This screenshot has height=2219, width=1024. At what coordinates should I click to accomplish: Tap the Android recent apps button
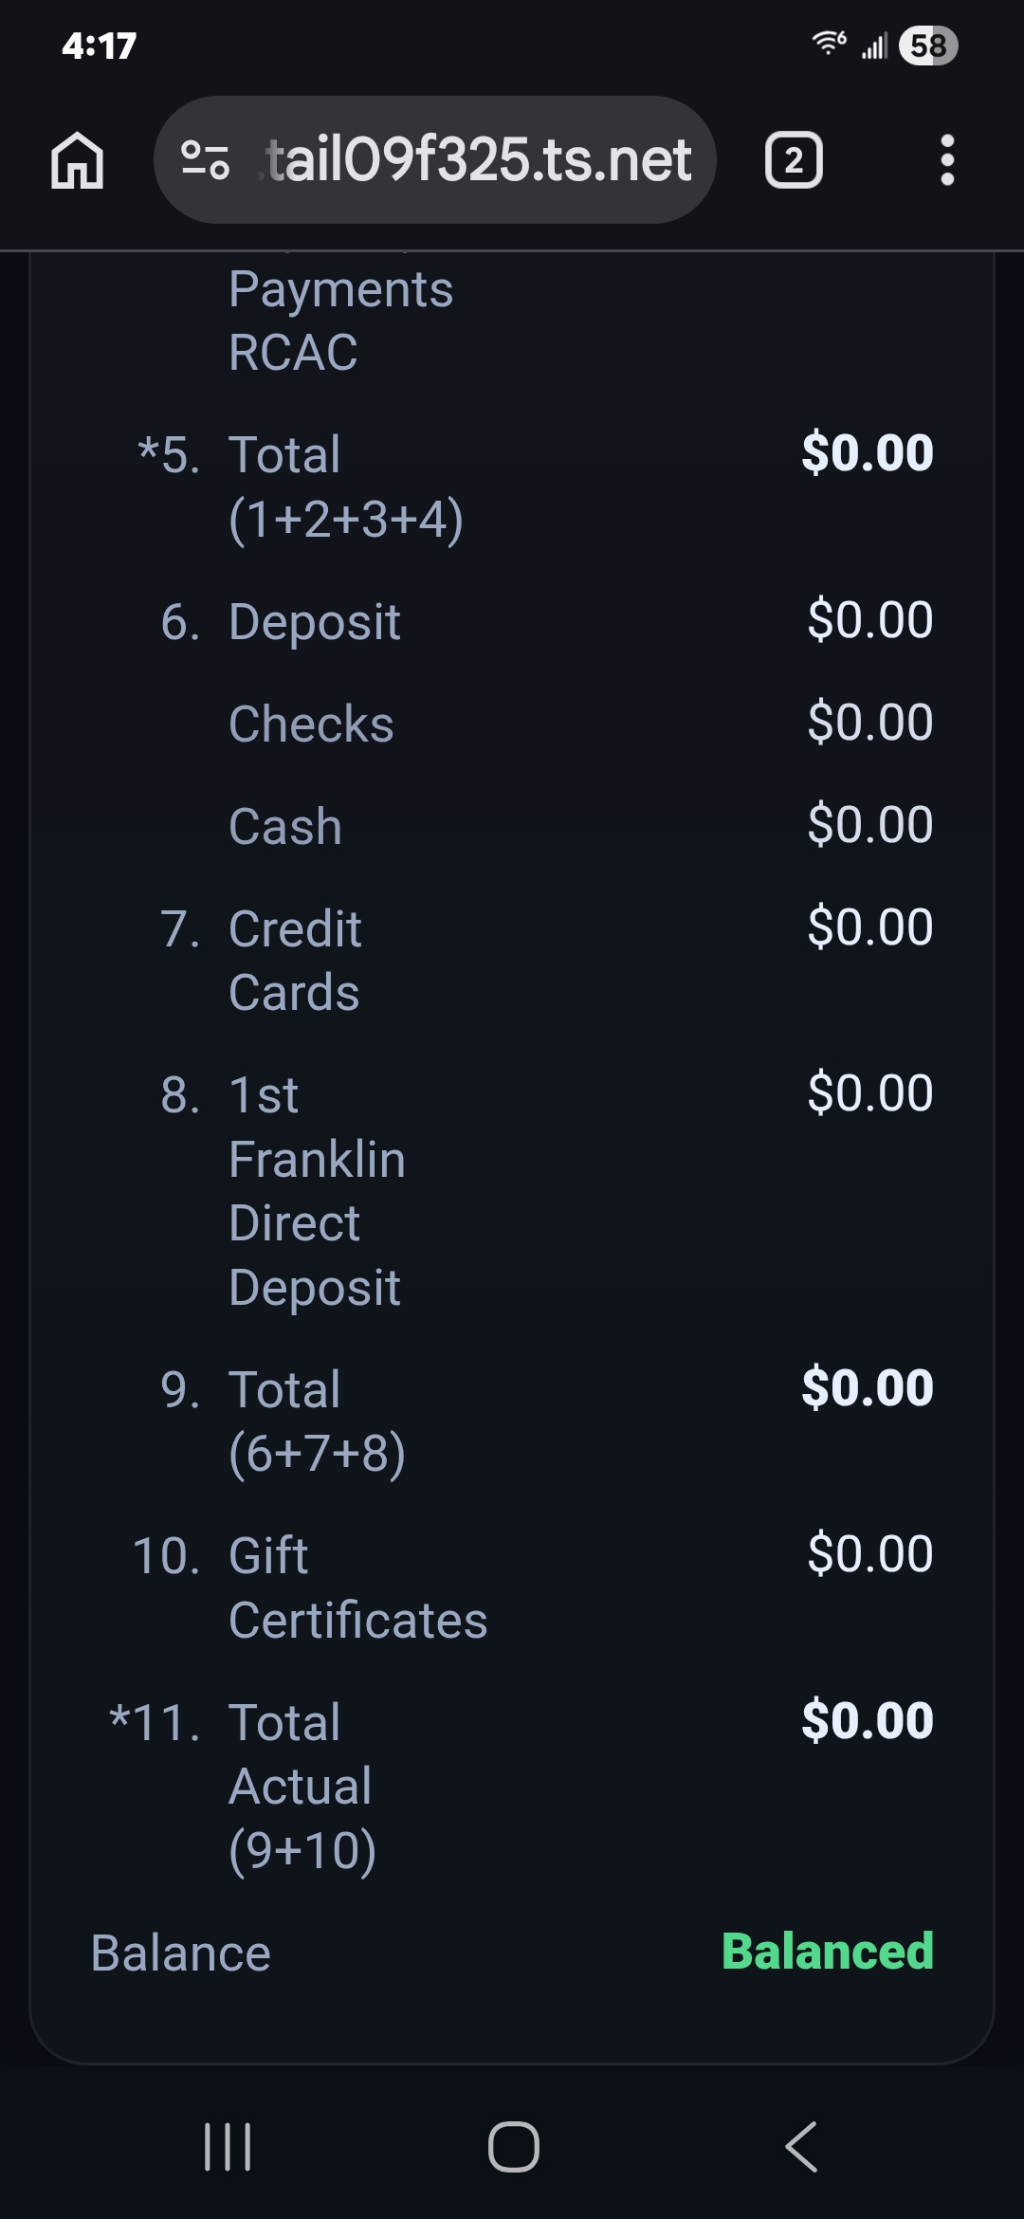tap(228, 2146)
